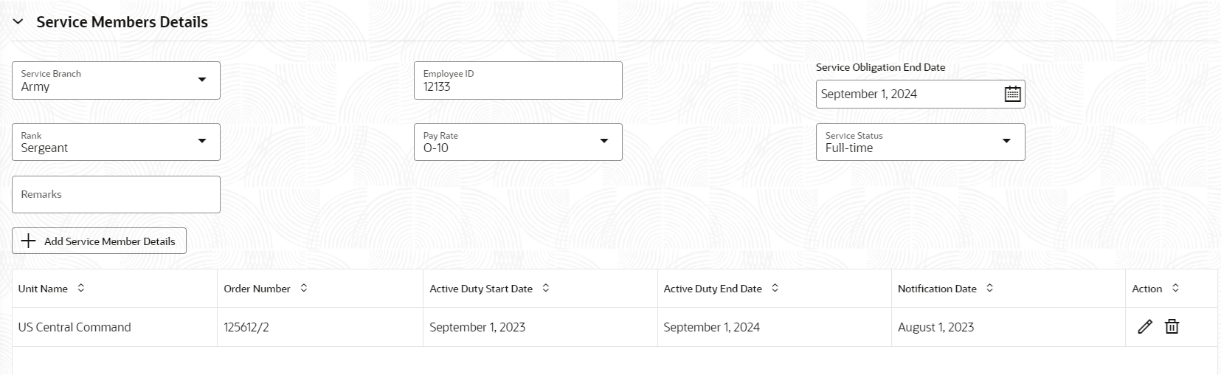Viewport: 1221px width, 375px height.
Task: Edit the US Central Command row
Action: (x=1144, y=326)
